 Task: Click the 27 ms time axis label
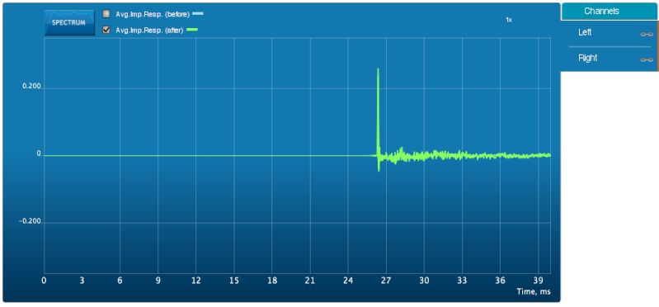point(386,281)
